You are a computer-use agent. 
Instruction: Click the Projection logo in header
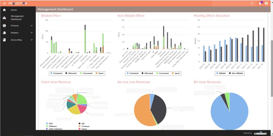coord(18,3)
